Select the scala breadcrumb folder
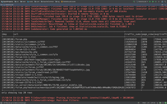The width and height of the screenshot is (167, 104). click(x=30, y=2)
